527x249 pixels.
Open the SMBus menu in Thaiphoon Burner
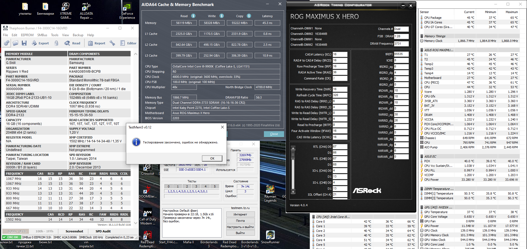(x=42, y=35)
